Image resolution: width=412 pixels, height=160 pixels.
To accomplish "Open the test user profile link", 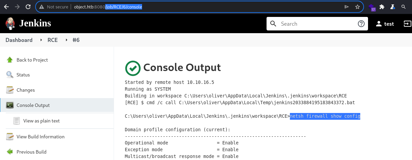I will [x=385, y=24].
